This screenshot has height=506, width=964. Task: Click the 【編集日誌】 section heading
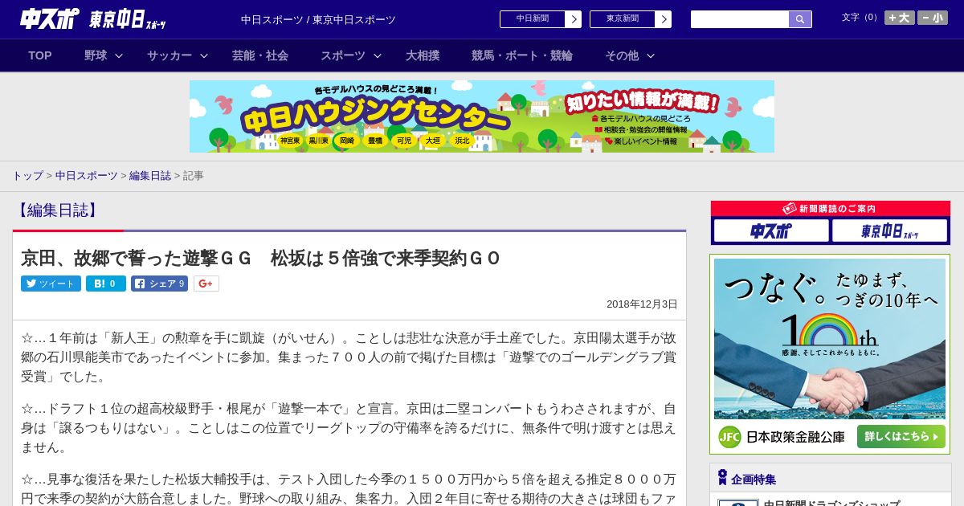(57, 210)
